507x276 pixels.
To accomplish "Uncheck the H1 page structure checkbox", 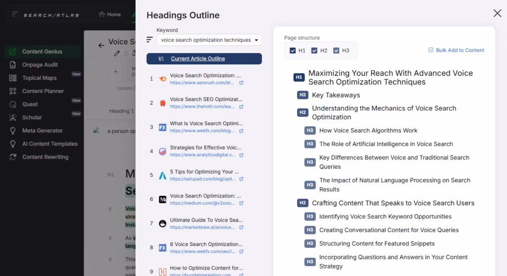I will 293,50.
